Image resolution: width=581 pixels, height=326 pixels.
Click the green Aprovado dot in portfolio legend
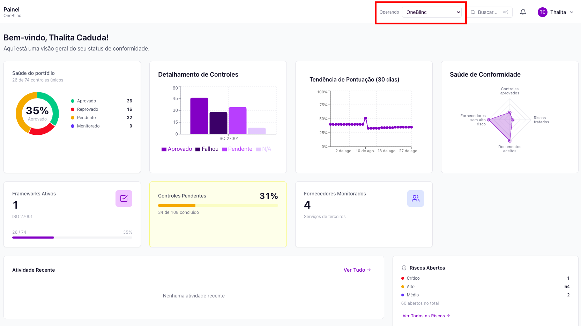[x=73, y=101]
